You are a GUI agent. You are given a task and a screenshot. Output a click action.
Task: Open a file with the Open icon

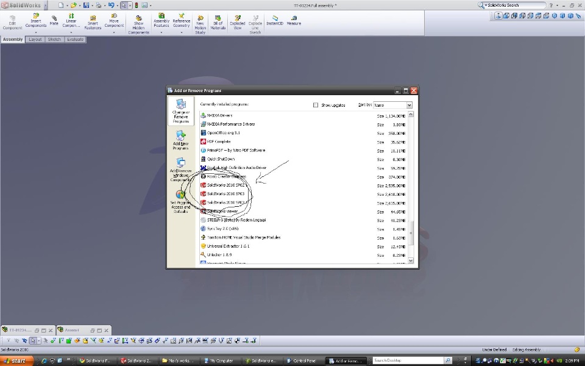(x=74, y=5)
